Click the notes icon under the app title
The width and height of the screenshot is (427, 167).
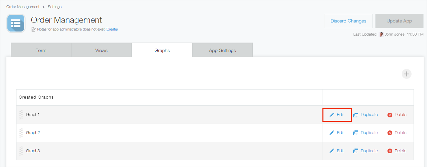(33, 30)
